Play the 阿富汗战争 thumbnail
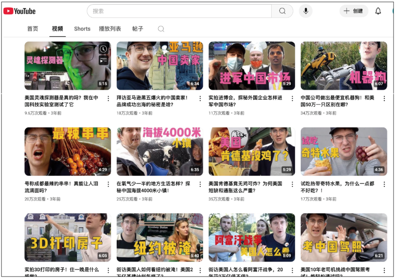The image size is (396, 279). pos(252,238)
